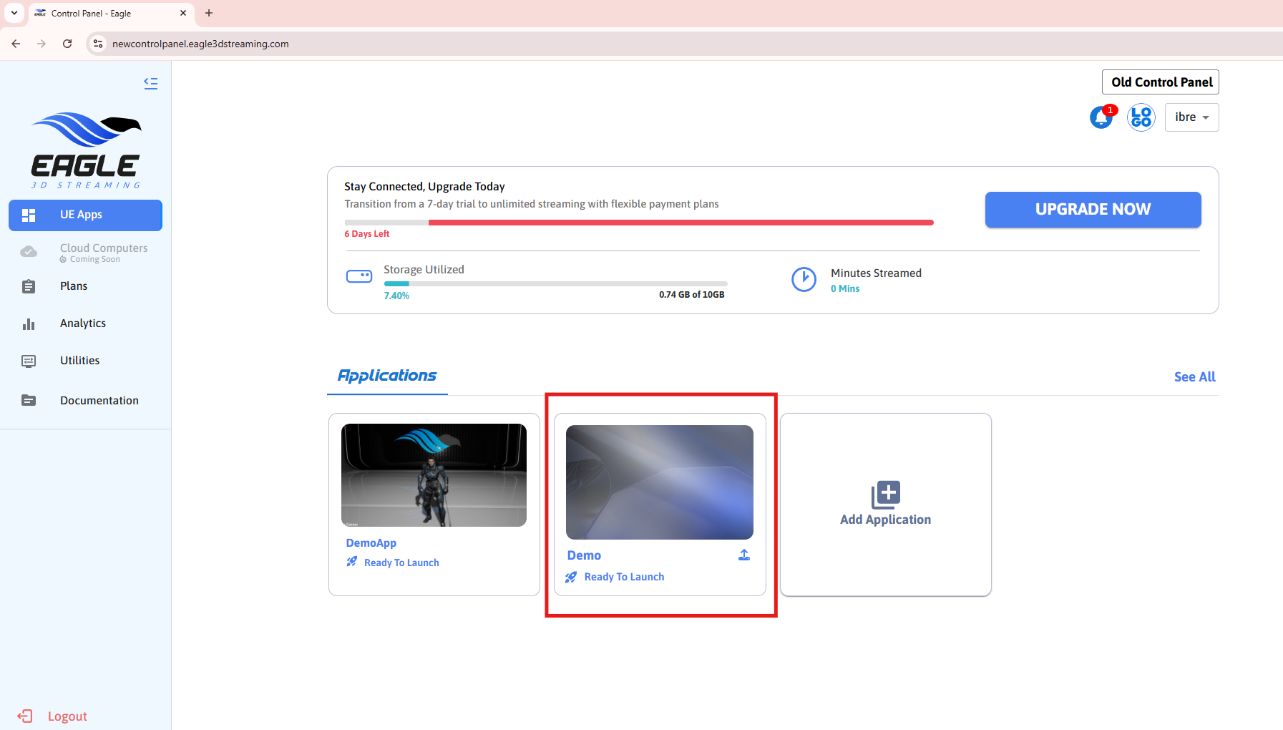Click the upload icon on Demo card
Screen dimensions: 1283x730
click(744, 555)
